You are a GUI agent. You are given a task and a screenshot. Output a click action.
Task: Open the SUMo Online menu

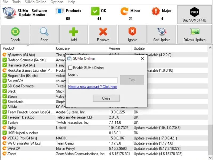point(35,2)
